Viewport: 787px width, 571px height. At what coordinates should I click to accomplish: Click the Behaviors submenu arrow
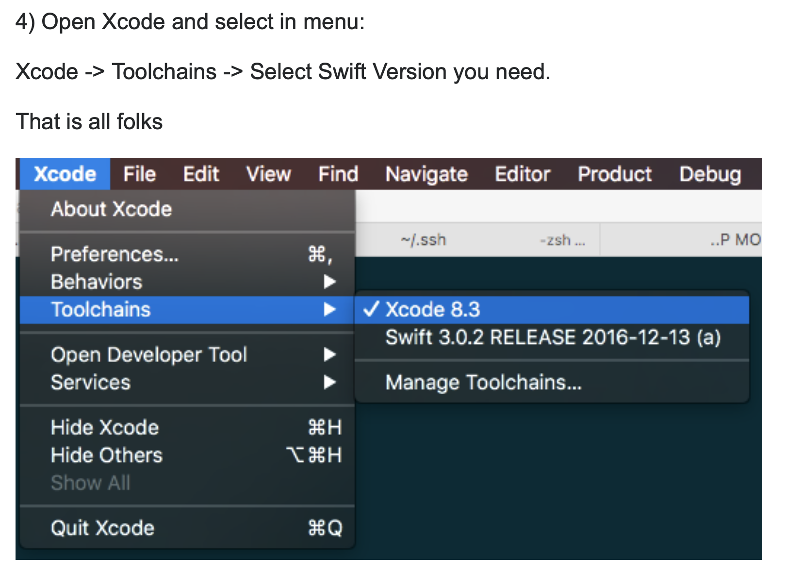pyautogui.click(x=330, y=282)
